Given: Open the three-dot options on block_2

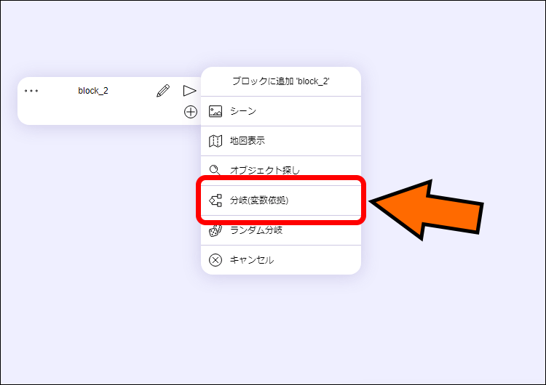Looking at the screenshot, I should [x=31, y=91].
